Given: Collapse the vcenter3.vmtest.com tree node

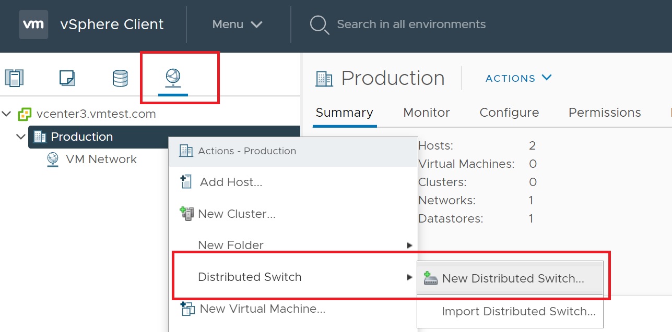Looking at the screenshot, I should click(x=7, y=114).
